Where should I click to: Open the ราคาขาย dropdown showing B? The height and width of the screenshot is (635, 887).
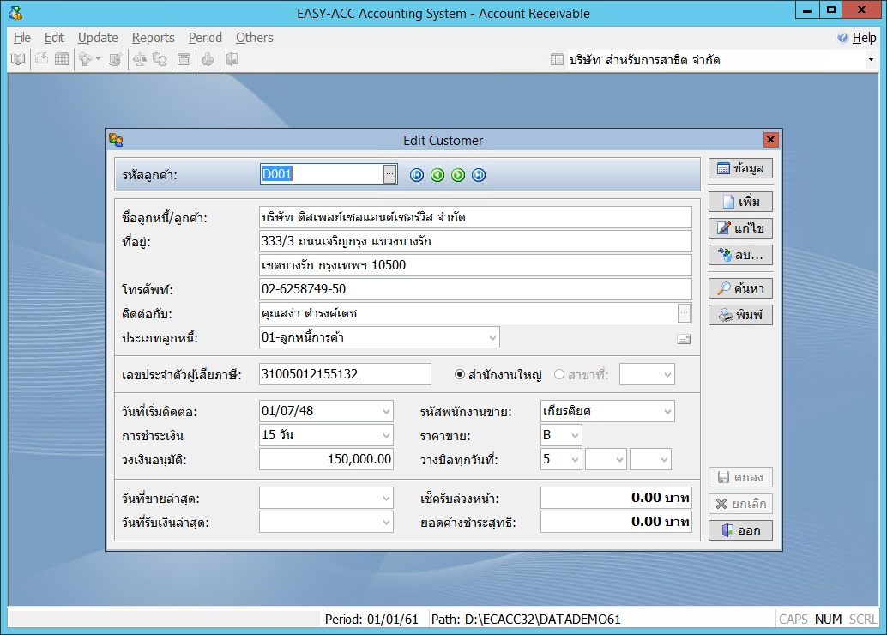coord(573,435)
